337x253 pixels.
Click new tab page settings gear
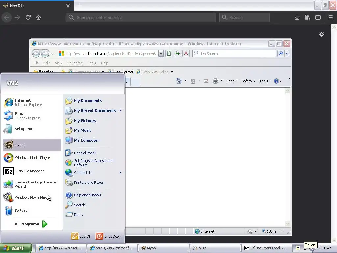pos(322,34)
